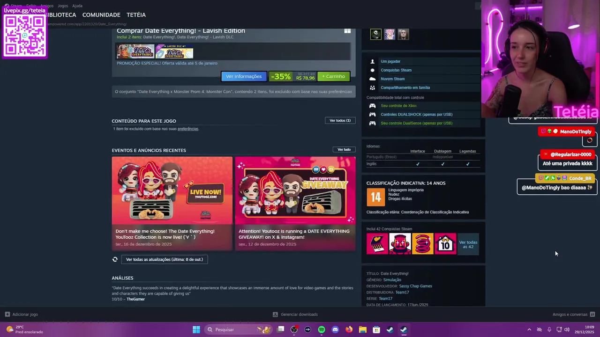
Task: Open the Windows Start menu
Action: tap(196, 330)
